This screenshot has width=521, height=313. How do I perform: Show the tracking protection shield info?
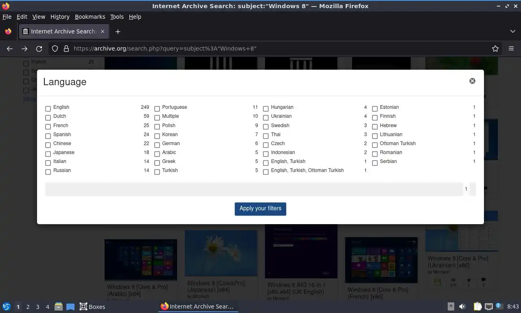[x=55, y=48]
